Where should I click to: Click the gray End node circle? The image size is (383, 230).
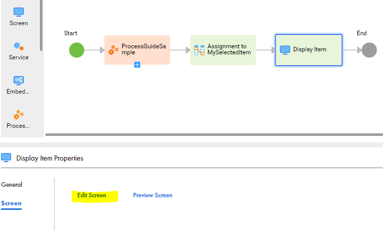[x=369, y=50]
